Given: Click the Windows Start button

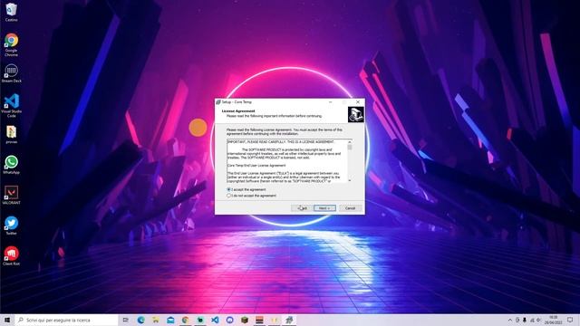Looking at the screenshot, I should click(7, 320).
